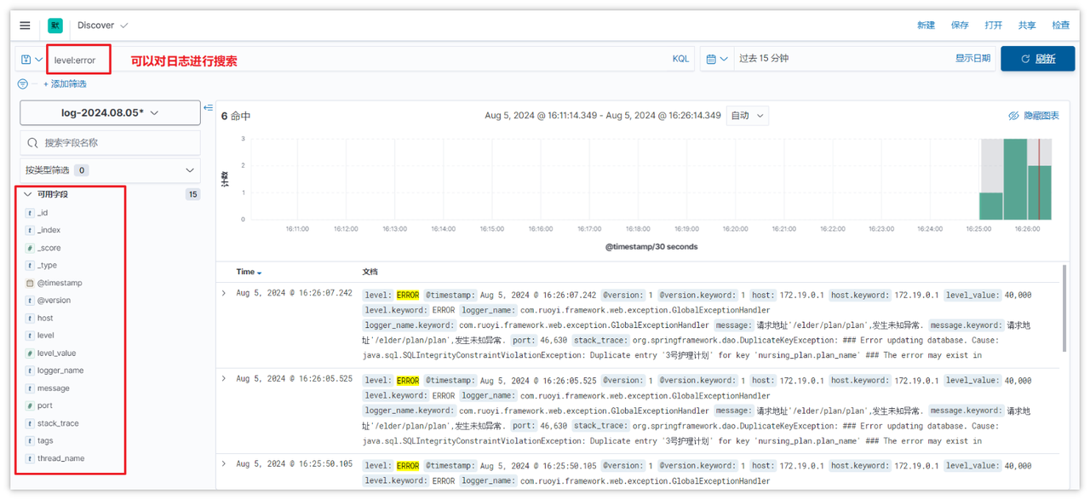
Task: Collapse the 可用字段 section
Action: click(28, 194)
